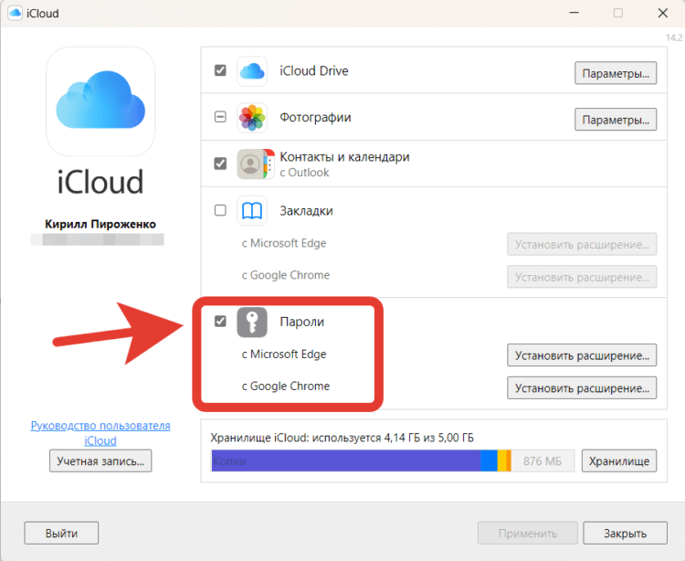Uncheck Контакты и календари checkbox
Image resolution: width=685 pixels, height=561 pixels.
(220, 164)
